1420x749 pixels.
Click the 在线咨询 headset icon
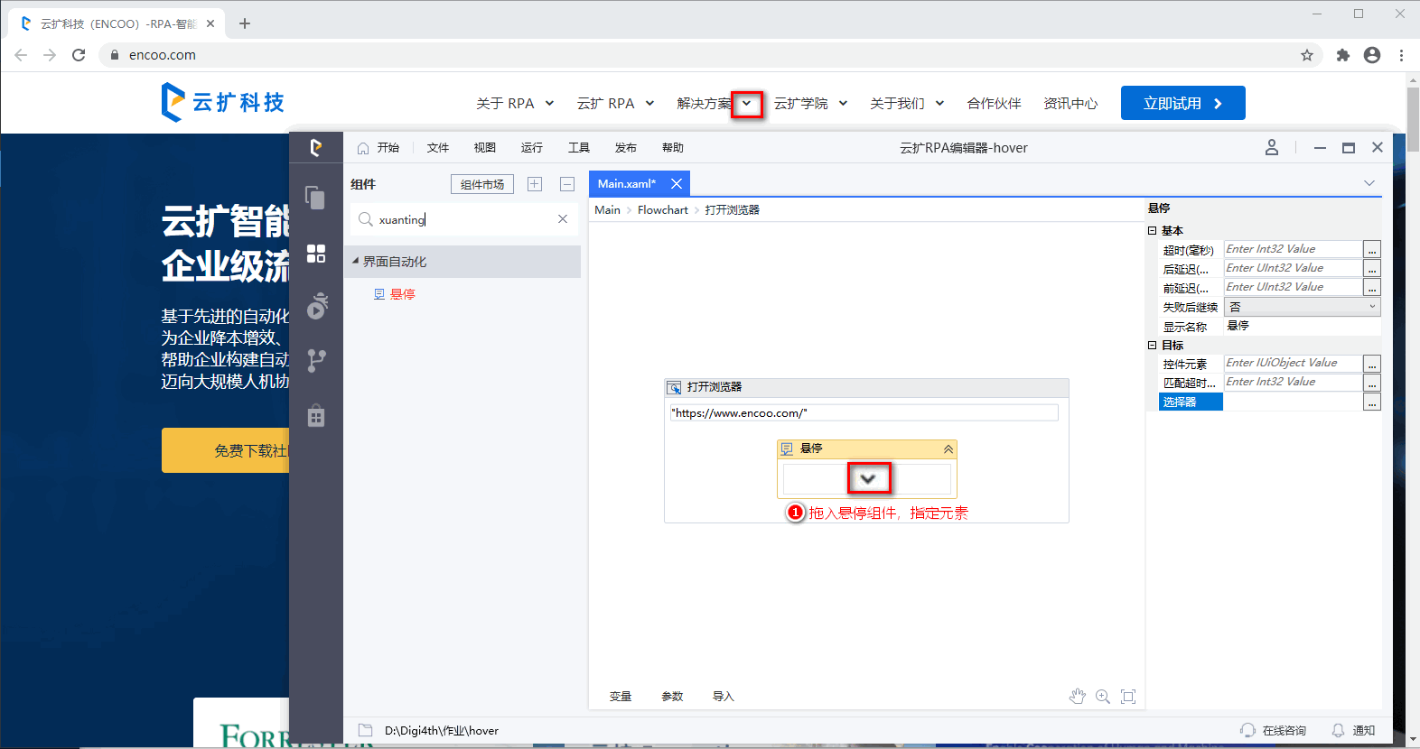click(1247, 730)
